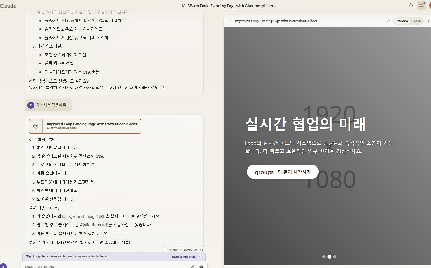Screen dimensions: 431x268
Task: Click the list item 자동 슬라이드 기능
Action: tap(53, 173)
